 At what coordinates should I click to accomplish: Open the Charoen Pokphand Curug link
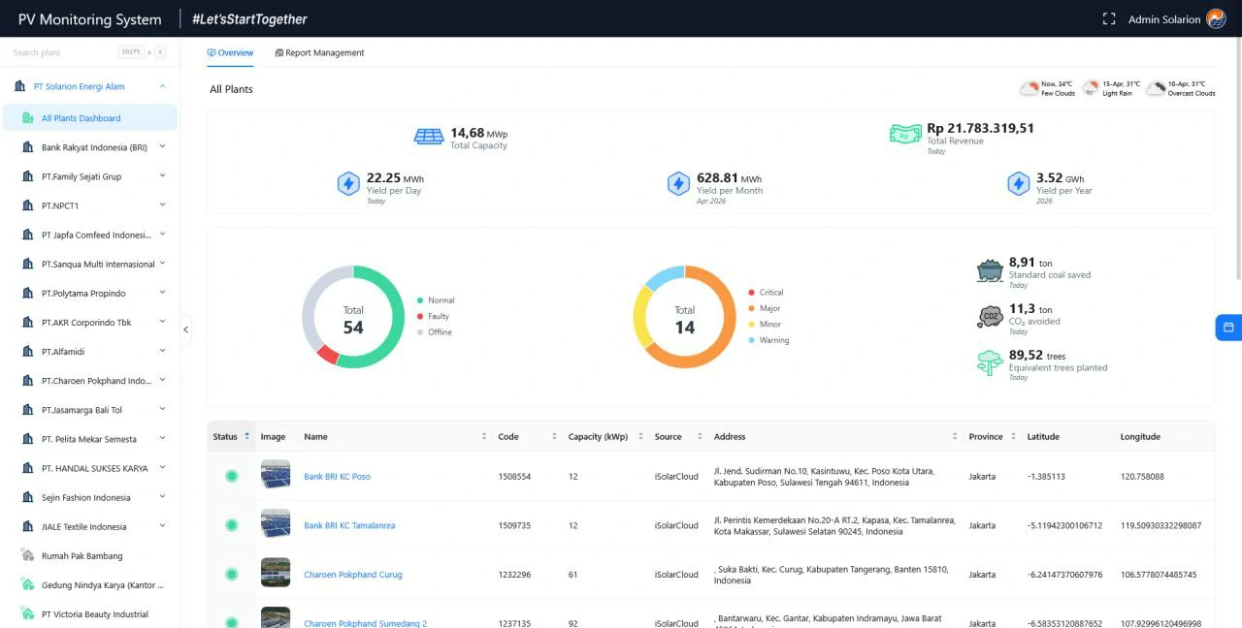(352, 575)
